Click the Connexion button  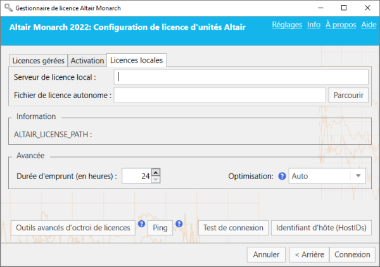352,254
